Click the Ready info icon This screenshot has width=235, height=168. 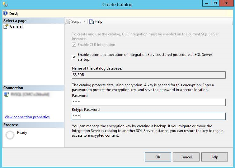coord(5,13)
